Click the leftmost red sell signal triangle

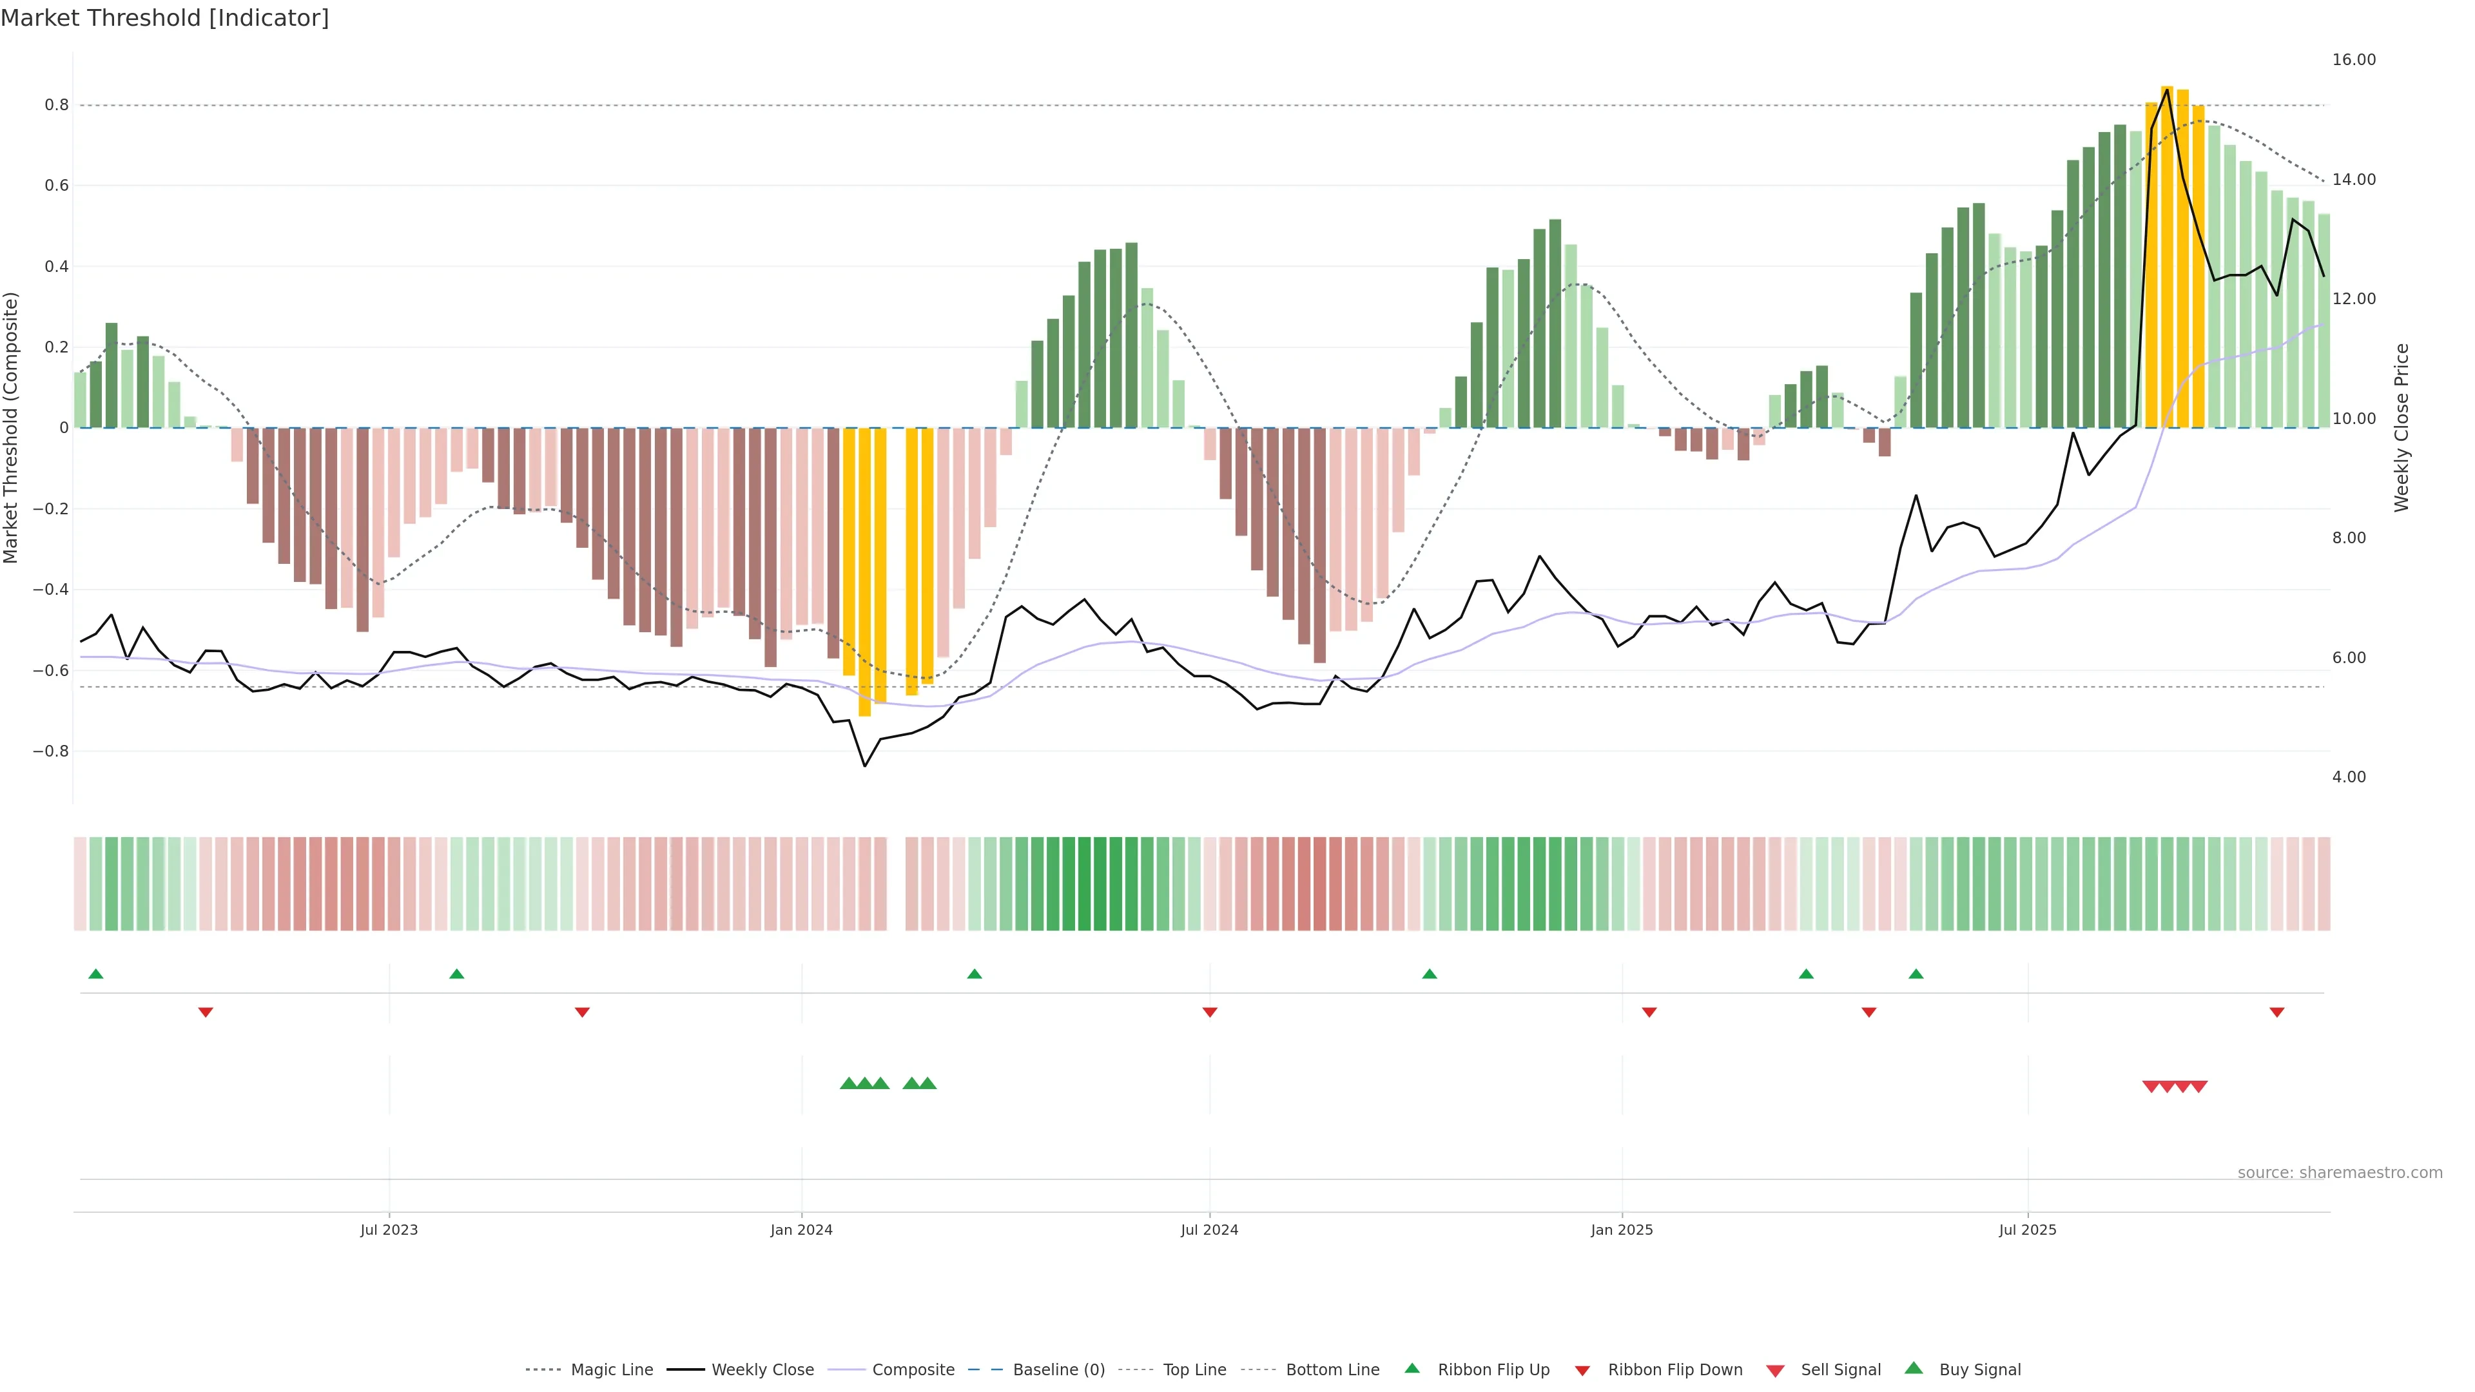(x=2151, y=1087)
